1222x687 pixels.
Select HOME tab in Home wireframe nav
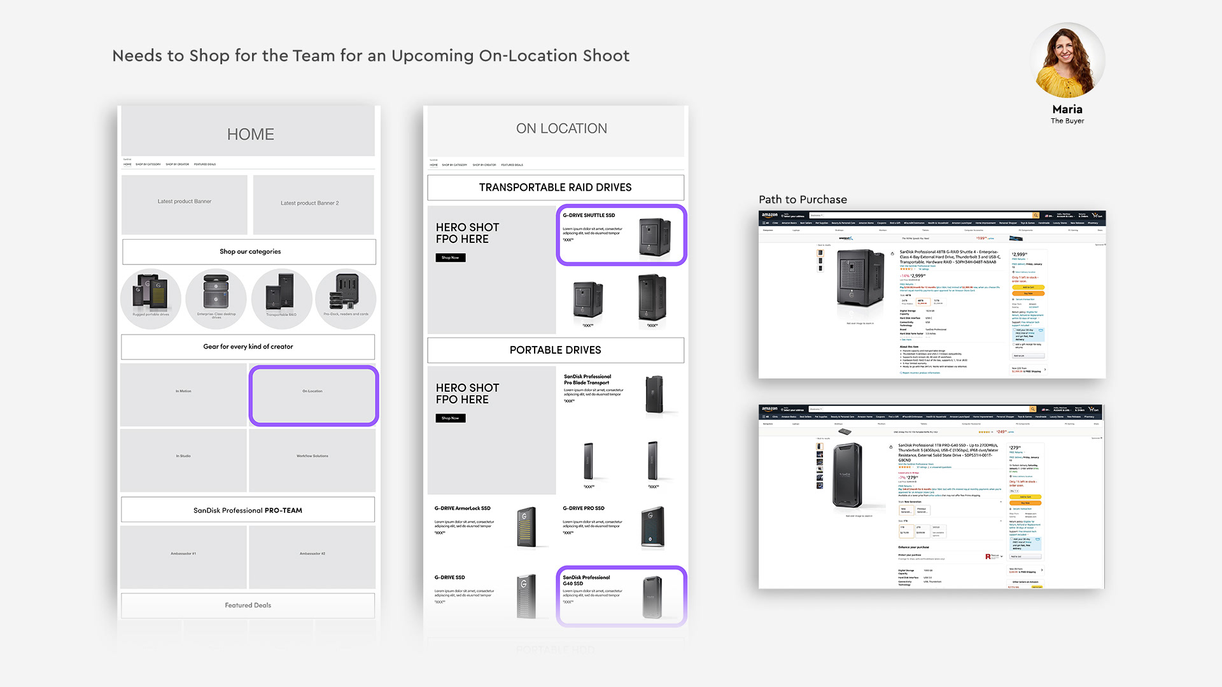[127, 164]
